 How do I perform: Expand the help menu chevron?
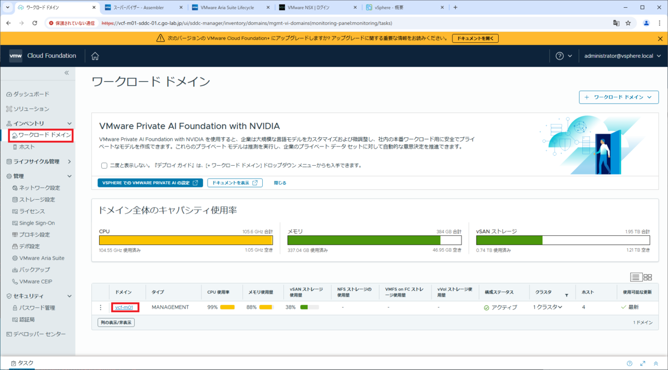tap(569, 56)
